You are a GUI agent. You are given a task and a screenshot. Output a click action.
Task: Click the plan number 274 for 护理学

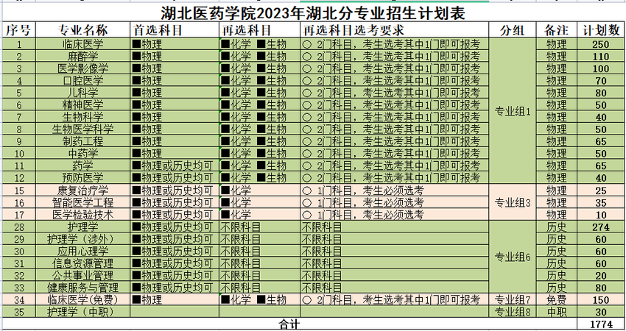coord(601,227)
